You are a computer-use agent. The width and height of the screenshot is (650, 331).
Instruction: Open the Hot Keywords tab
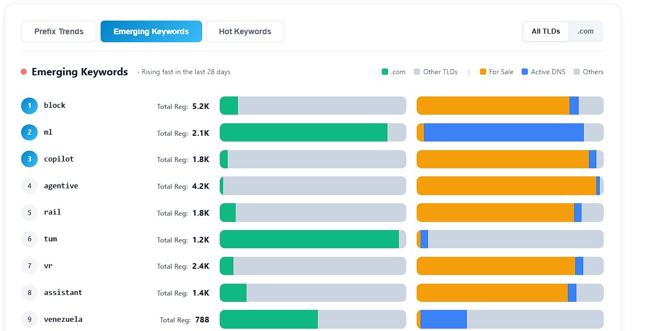[x=245, y=31]
